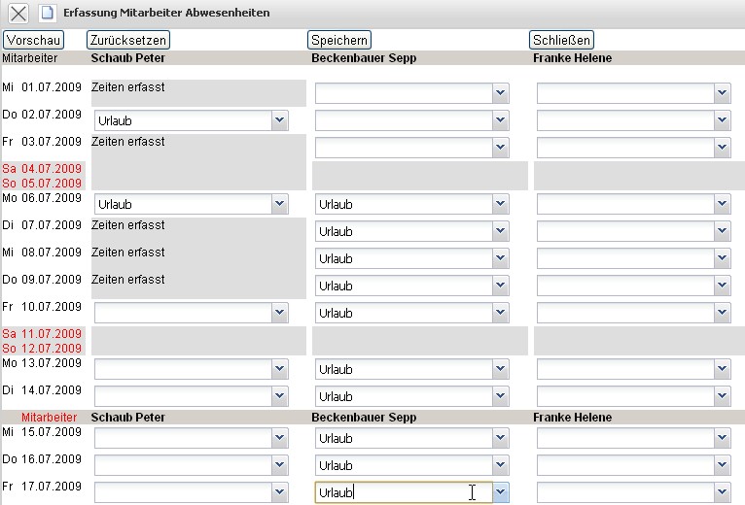The width and height of the screenshot is (745, 505).
Task: Open Schaub Peter dropdown for 02.07.2009
Action: (279, 120)
